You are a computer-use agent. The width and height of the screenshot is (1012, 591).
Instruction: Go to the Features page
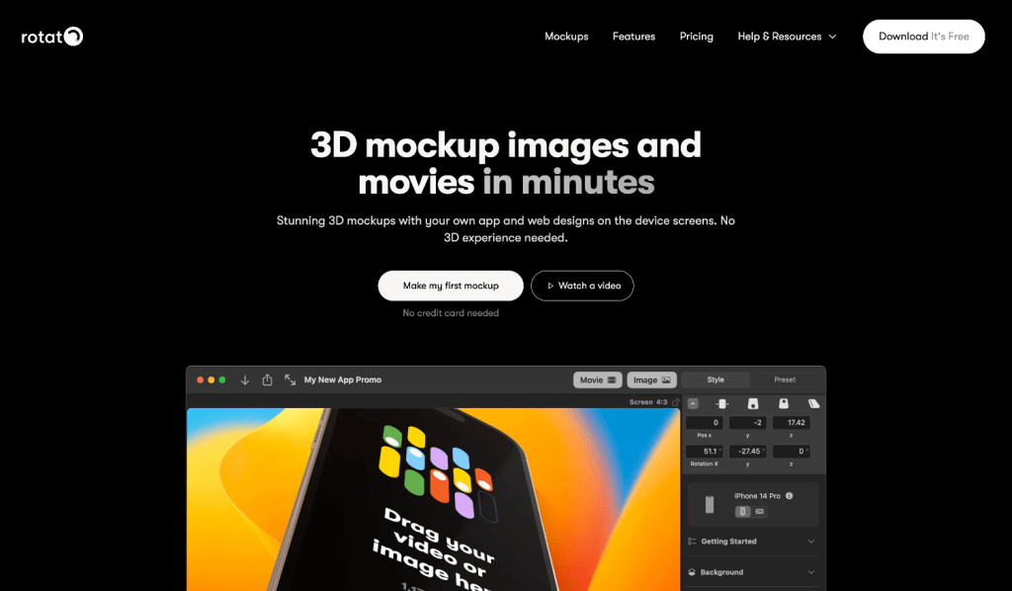pyautogui.click(x=633, y=37)
